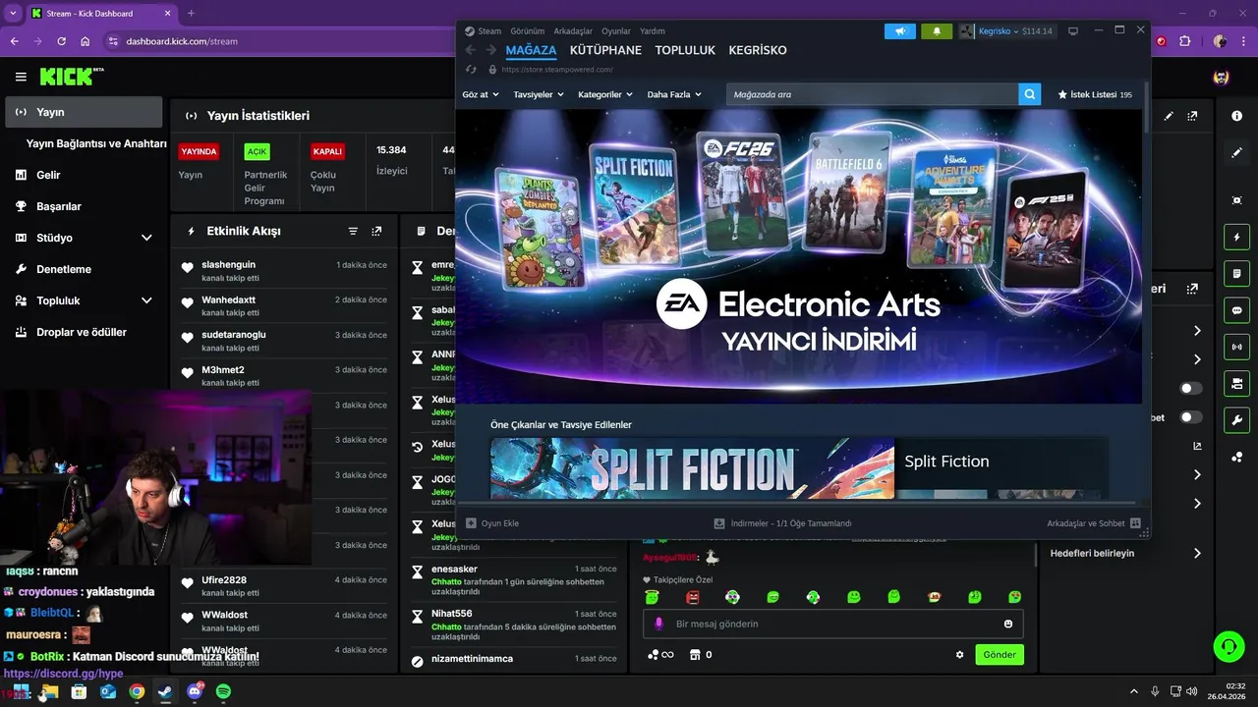Open Steam notifications bell
1258x707 pixels.
[x=937, y=31]
